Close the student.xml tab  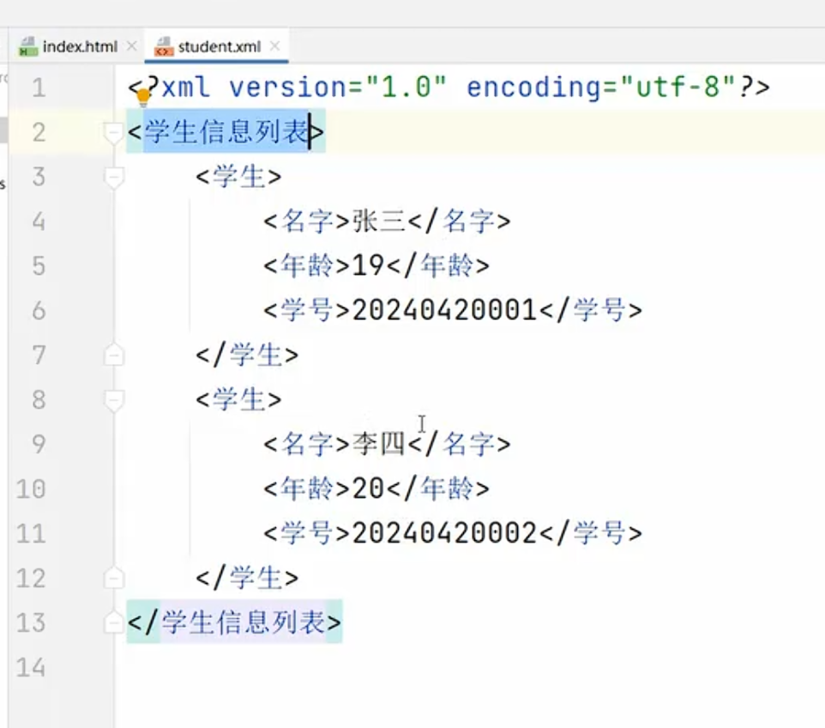[x=275, y=46]
